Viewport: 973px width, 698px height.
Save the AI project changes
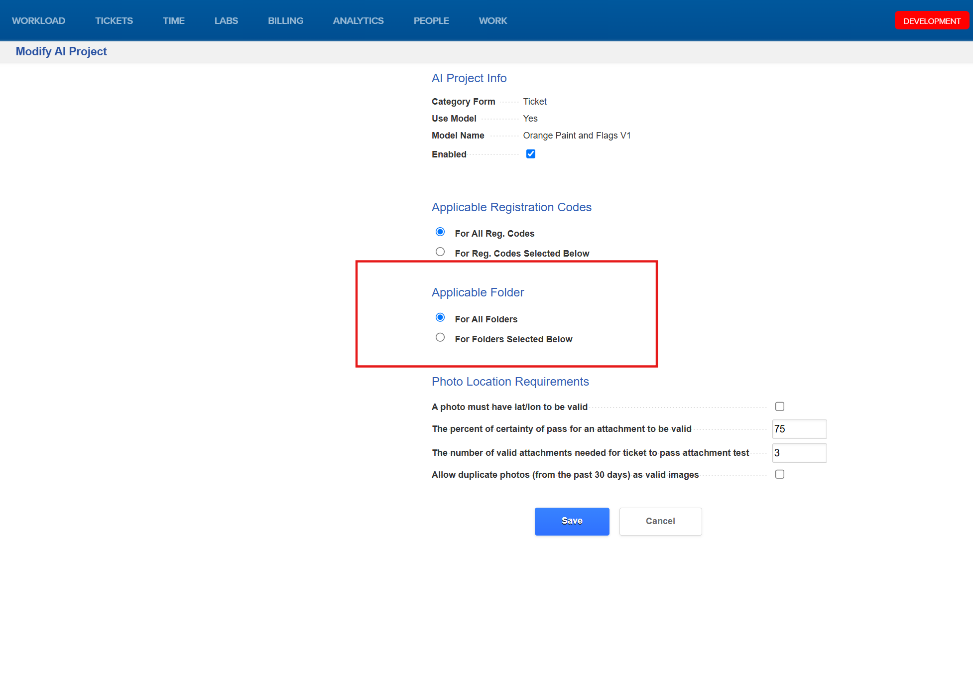coord(572,521)
